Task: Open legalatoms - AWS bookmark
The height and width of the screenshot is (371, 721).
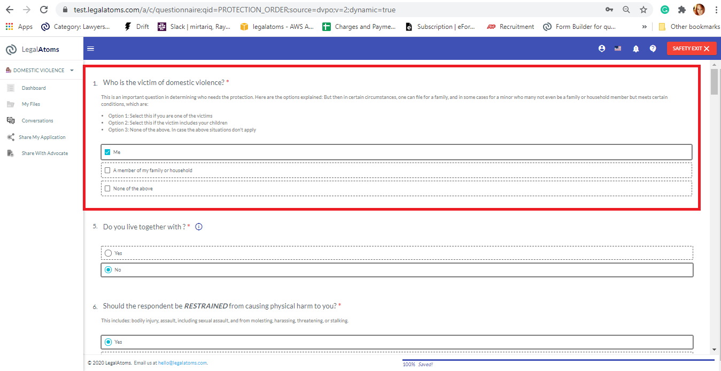Action: (277, 27)
